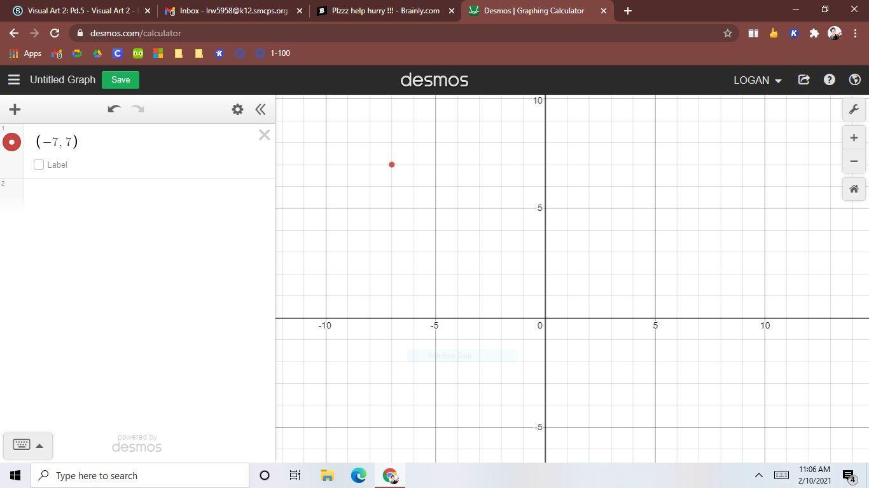
Task: Click the Undo arrow in expression list
Action: tap(114, 109)
